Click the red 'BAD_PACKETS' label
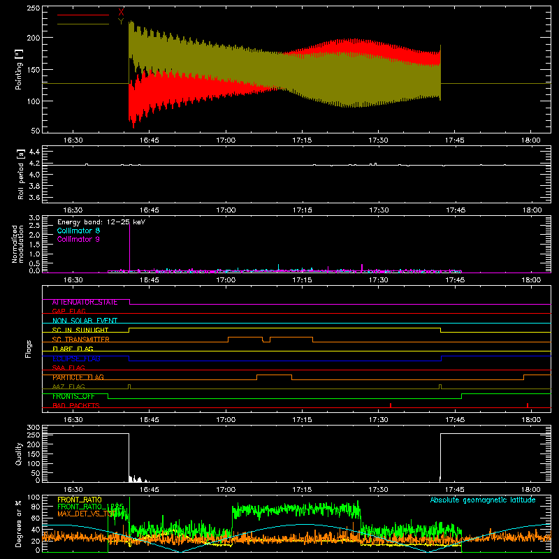The height and width of the screenshot is (559, 559). [76, 405]
